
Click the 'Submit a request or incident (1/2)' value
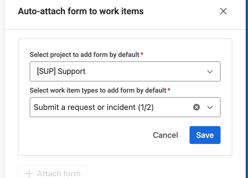pyautogui.click(x=93, y=107)
